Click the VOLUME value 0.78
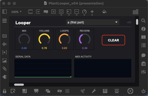The image size is (148, 96). (x=44, y=48)
